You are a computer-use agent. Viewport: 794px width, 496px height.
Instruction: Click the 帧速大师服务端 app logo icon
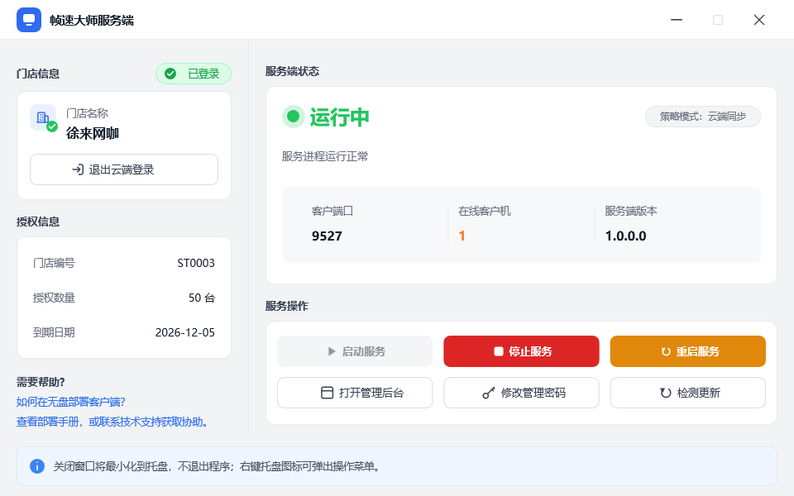(x=29, y=20)
